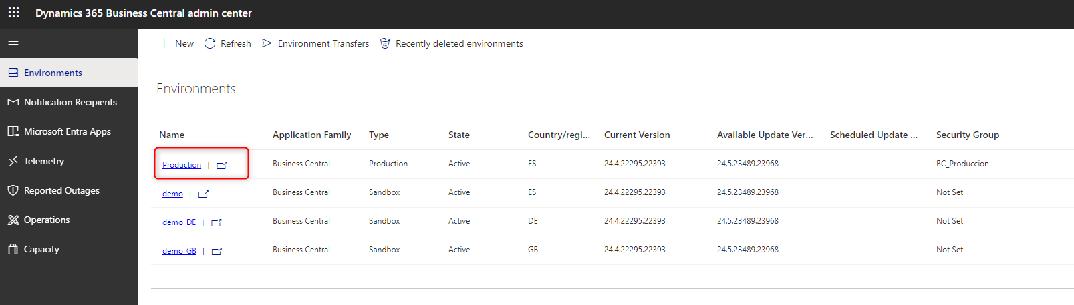Click the Reported Outages shield icon
The width and height of the screenshot is (1074, 305).
[x=13, y=190]
